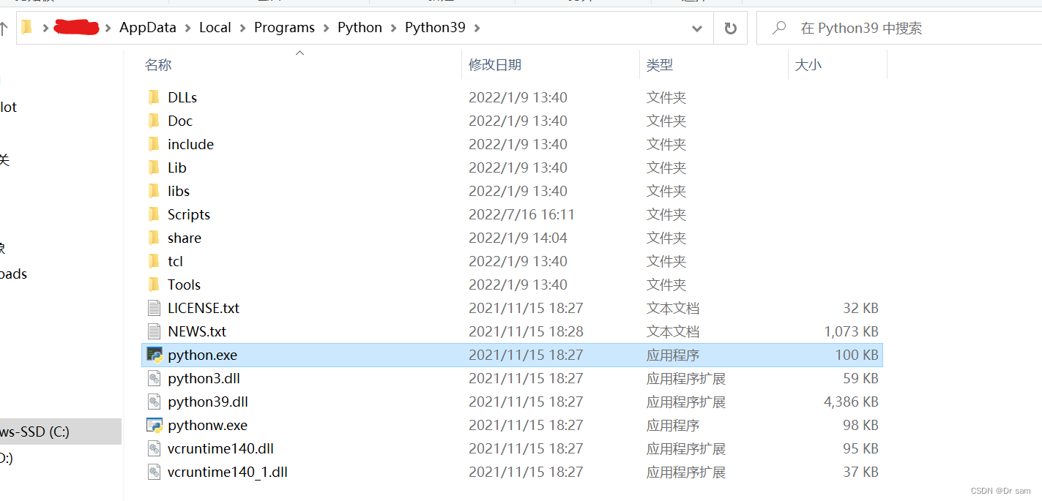Image resolution: width=1042 pixels, height=501 pixels.
Task: Click the tcl folder icon
Action: pos(154,261)
